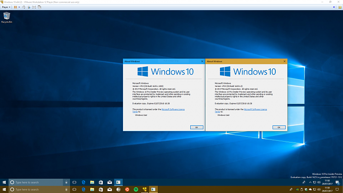343x193 pixels.
Task: Open File Explorer on the gold taskbar
Action: tap(92, 189)
